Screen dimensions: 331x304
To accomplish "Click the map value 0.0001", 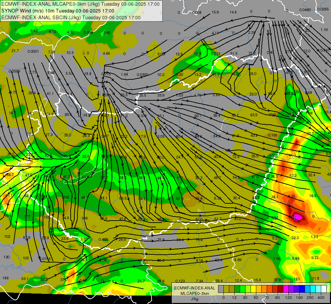I will [33, 51].
